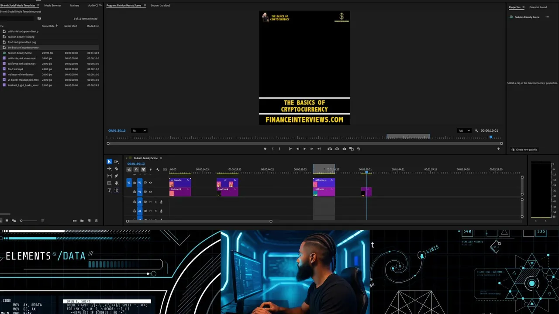
Task: Click the Mark Out bracket
Action: coord(279,149)
